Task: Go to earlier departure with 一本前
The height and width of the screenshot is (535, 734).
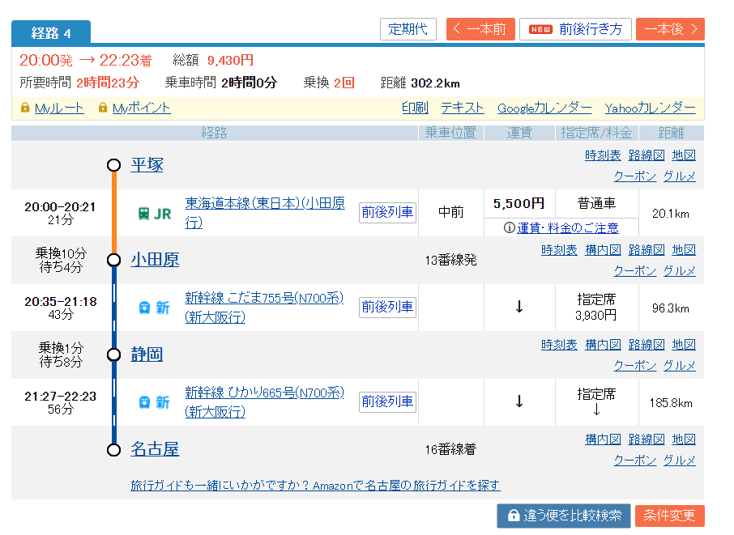Action: 480,29
